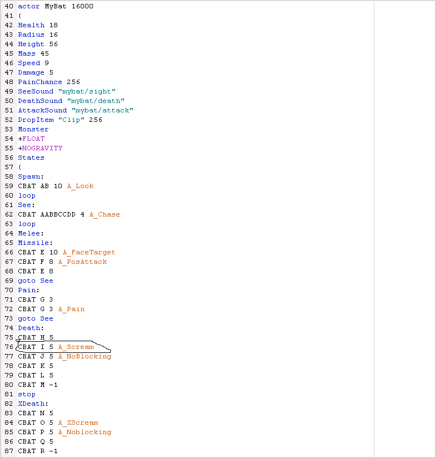Image resolution: width=435 pixels, height=457 pixels.
Task: Click the 'Height' property keyword
Action: 31,44
